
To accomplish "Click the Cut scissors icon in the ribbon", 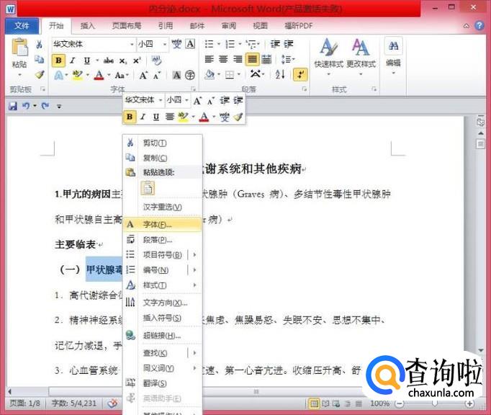I will (x=39, y=44).
